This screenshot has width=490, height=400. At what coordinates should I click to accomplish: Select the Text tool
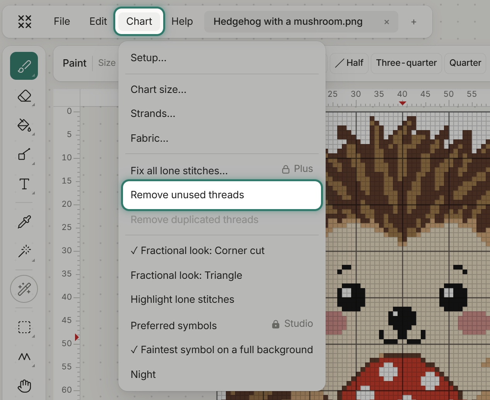tap(24, 184)
